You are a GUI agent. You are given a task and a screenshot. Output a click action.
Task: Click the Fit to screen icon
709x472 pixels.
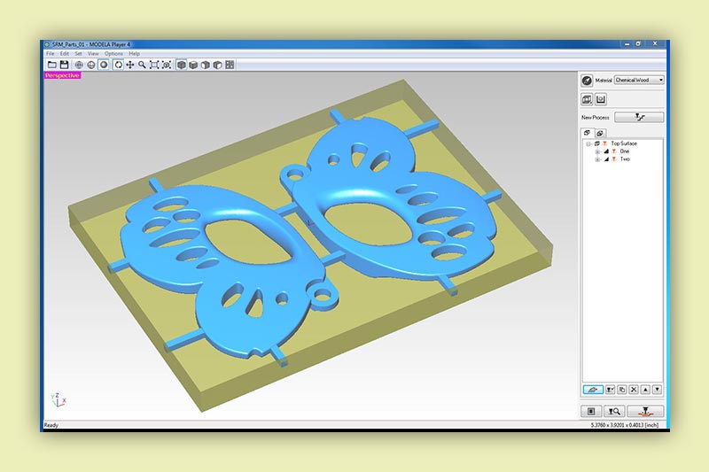click(x=154, y=65)
